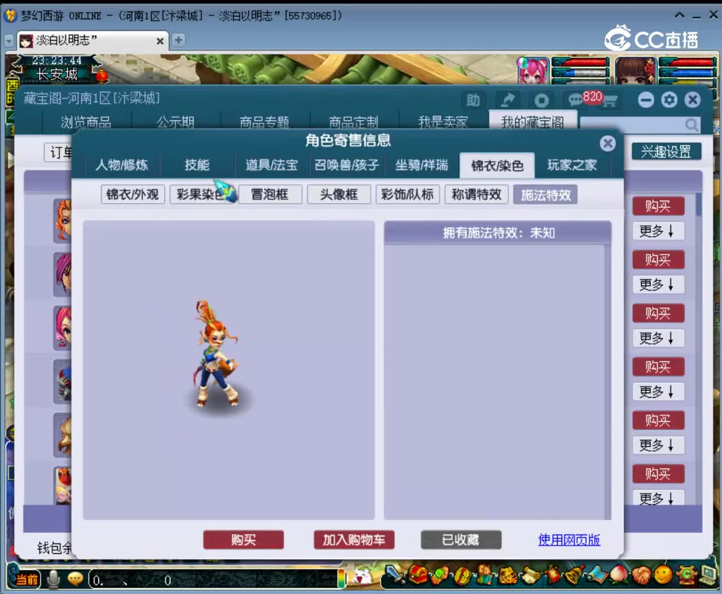Click 兴趣设置 button
Image resolution: width=722 pixels, height=594 pixels.
(x=666, y=151)
